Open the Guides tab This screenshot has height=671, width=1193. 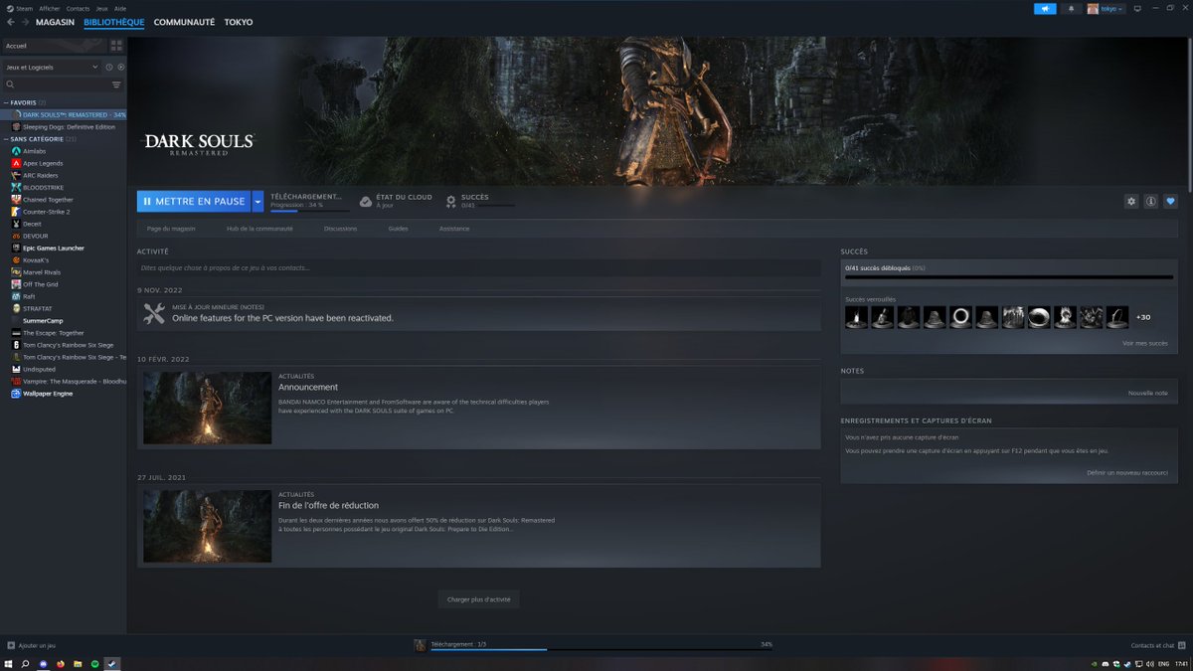(398, 229)
